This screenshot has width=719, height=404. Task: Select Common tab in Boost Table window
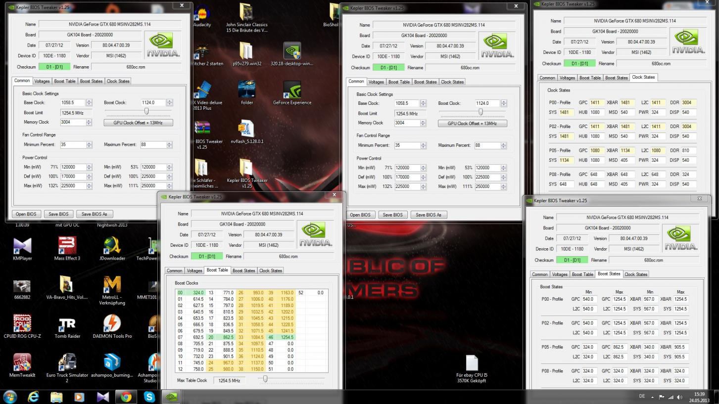[x=174, y=270]
